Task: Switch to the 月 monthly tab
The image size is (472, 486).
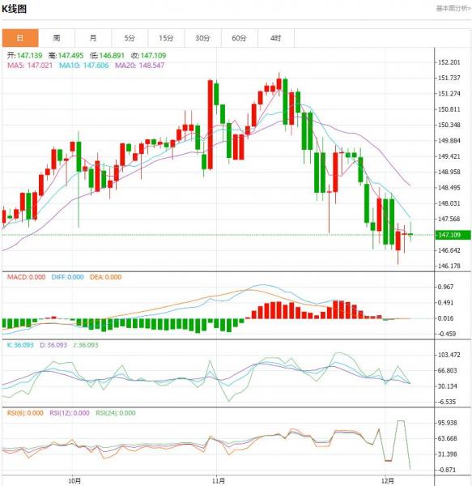Action: click(x=93, y=38)
